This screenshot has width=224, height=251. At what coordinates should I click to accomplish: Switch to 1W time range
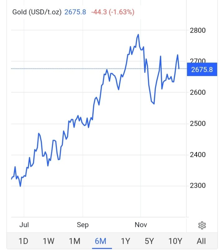49,241
